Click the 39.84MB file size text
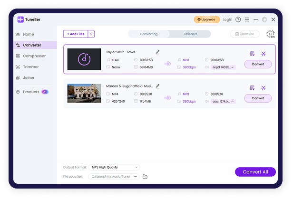 click(x=146, y=67)
